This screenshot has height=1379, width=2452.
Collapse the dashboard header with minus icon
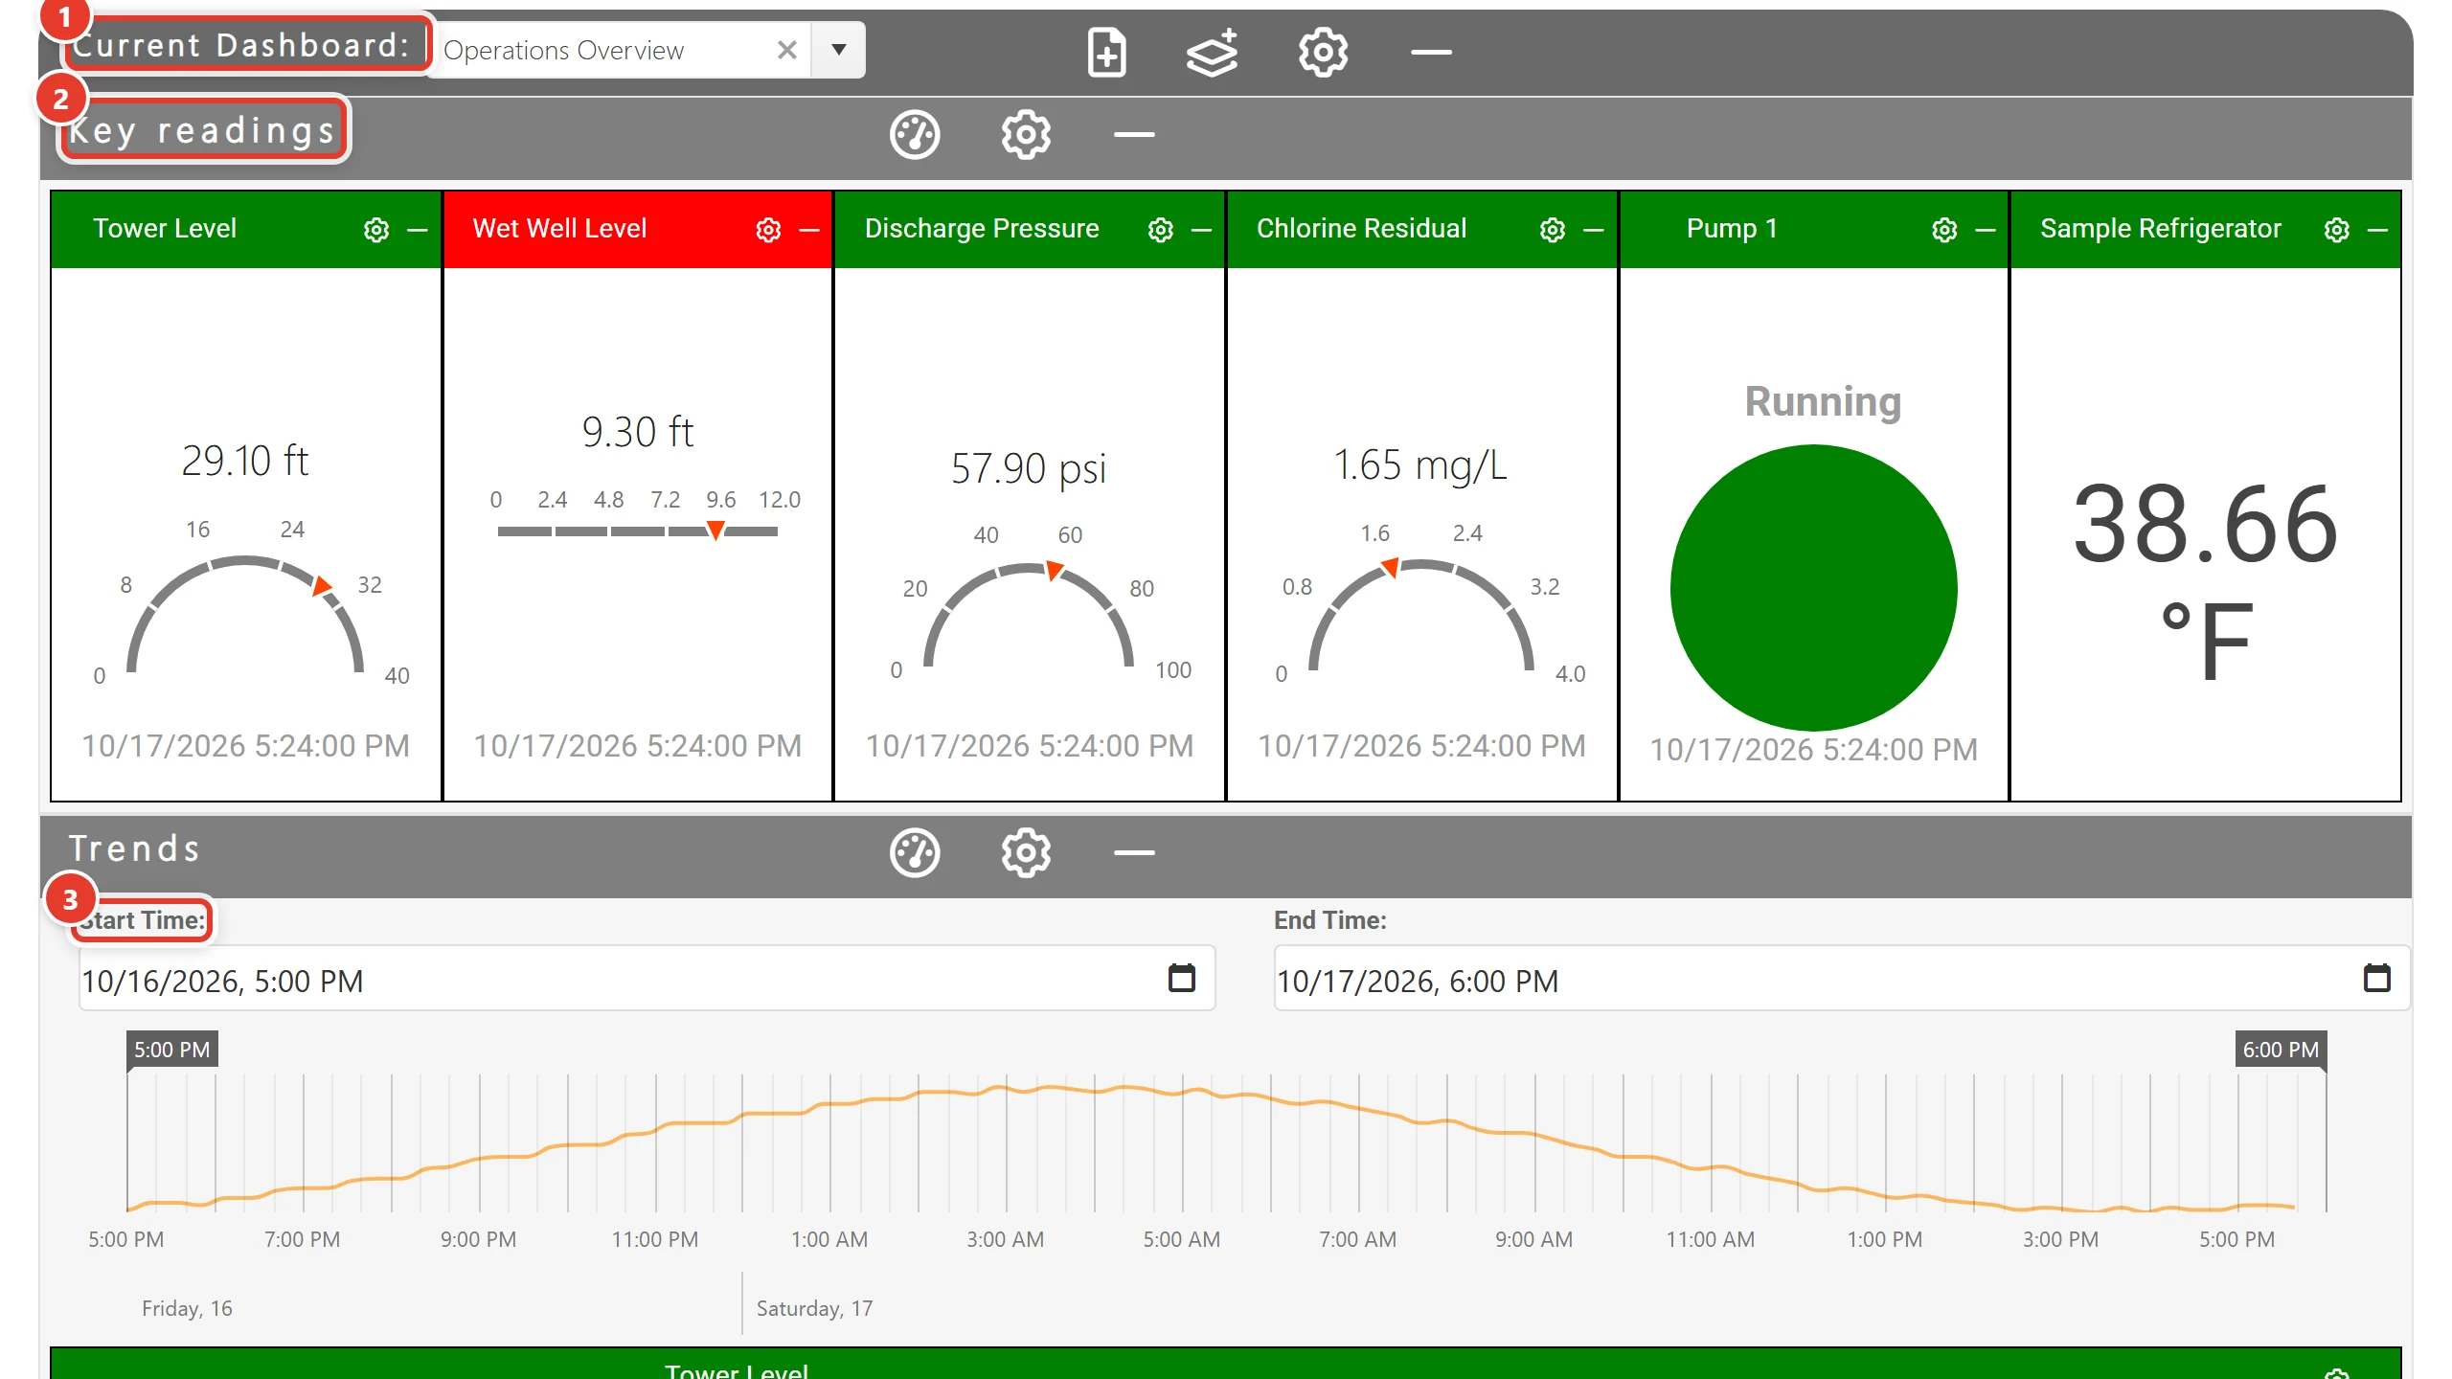coord(1431,52)
